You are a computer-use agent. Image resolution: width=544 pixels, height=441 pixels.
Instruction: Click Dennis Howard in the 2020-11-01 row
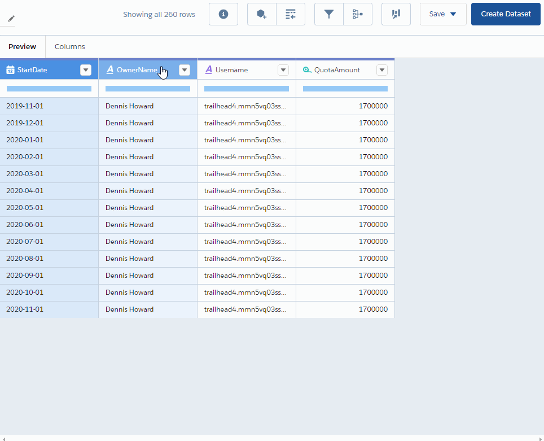coord(148,309)
